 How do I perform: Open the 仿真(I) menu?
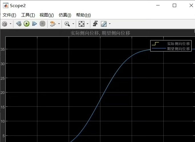coord(65,15)
